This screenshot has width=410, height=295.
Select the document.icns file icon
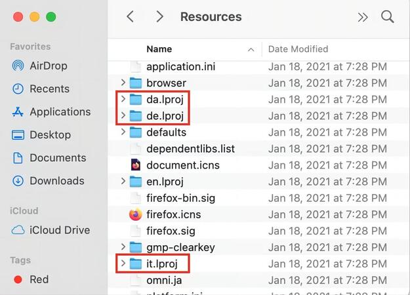tap(136, 165)
